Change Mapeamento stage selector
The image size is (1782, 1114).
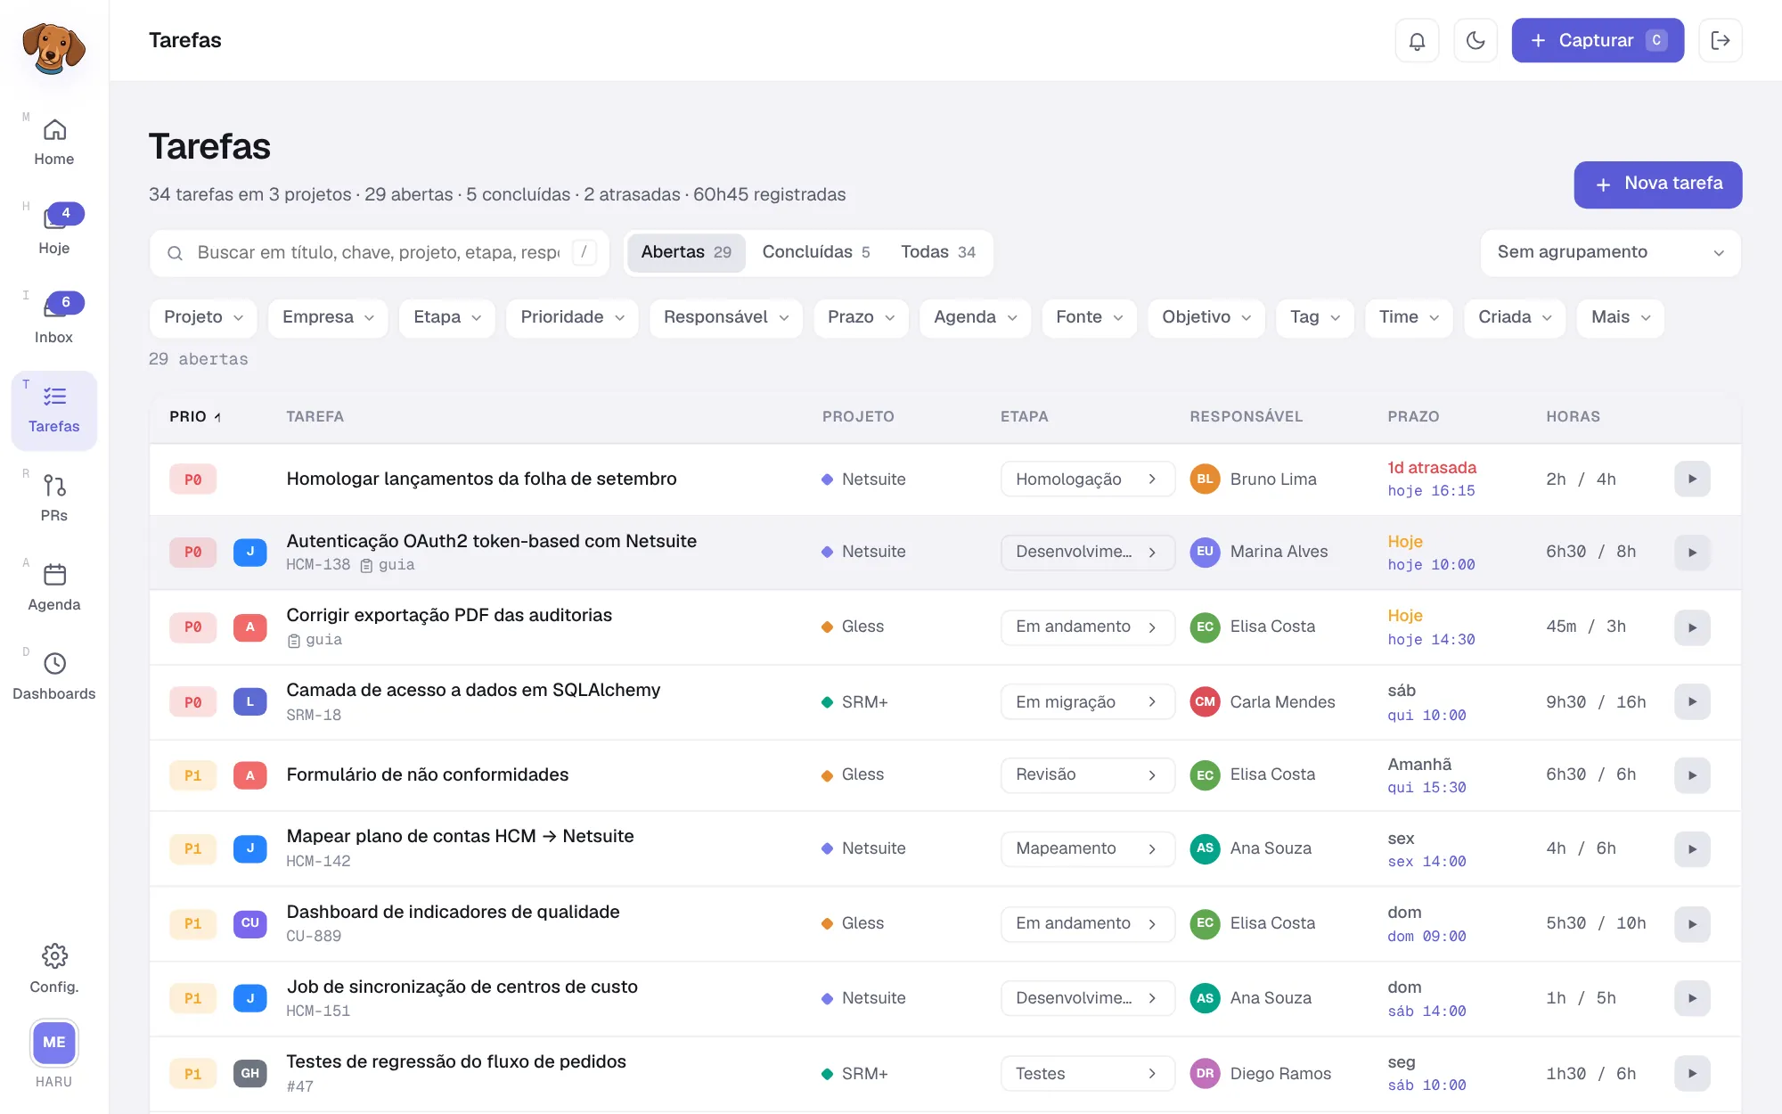(x=1087, y=848)
